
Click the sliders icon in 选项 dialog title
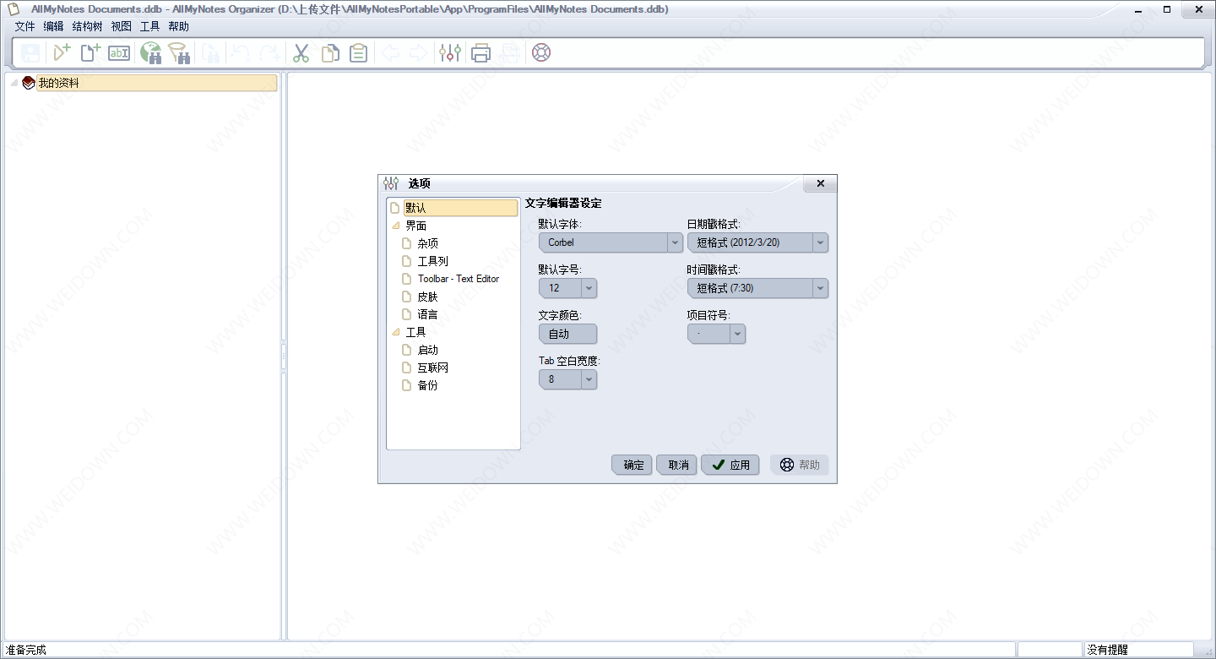(390, 183)
